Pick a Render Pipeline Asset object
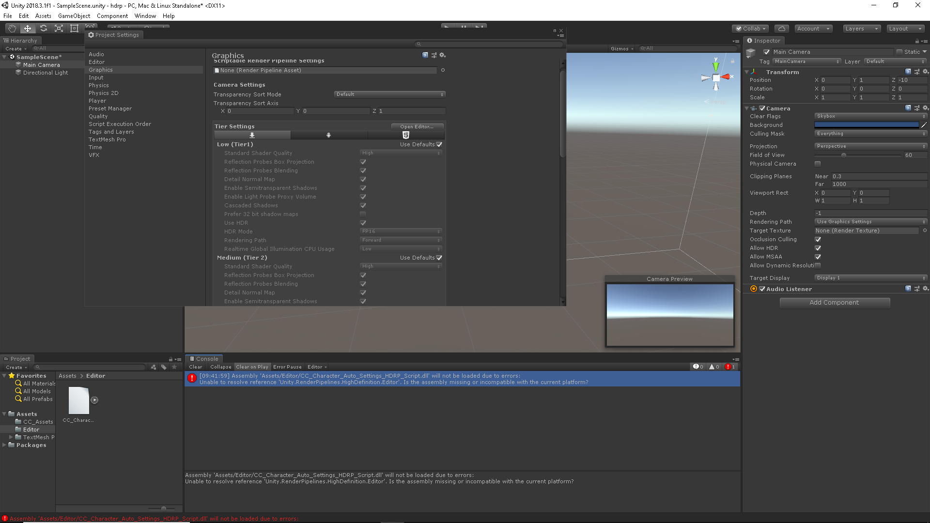This screenshot has width=930, height=523. 443,70
